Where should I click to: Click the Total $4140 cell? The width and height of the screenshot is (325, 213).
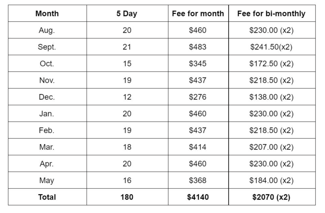tap(198, 197)
